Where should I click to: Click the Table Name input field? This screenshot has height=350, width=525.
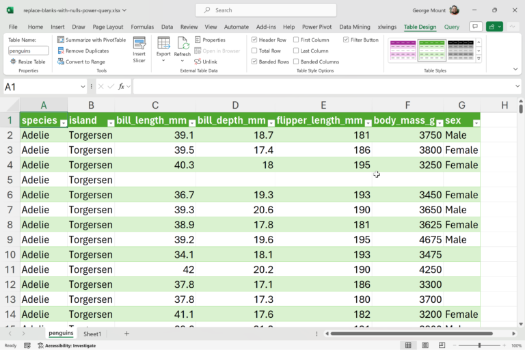(x=29, y=51)
